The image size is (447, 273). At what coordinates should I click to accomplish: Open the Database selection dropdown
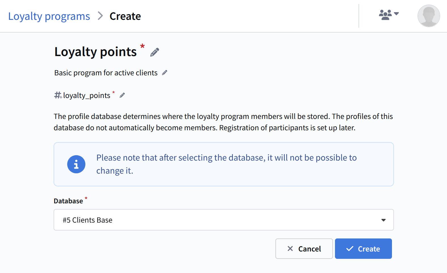click(x=223, y=220)
